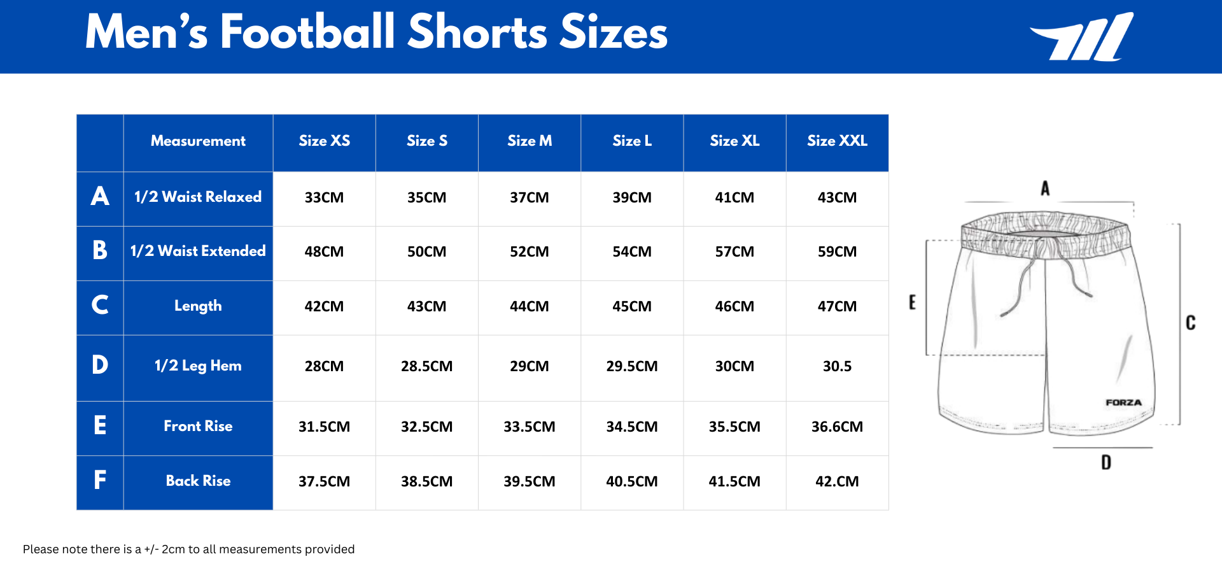The height and width of the screenshot is (573, 1222).
Task: Click the letter E row marker
Action: [x=100, y=426]
